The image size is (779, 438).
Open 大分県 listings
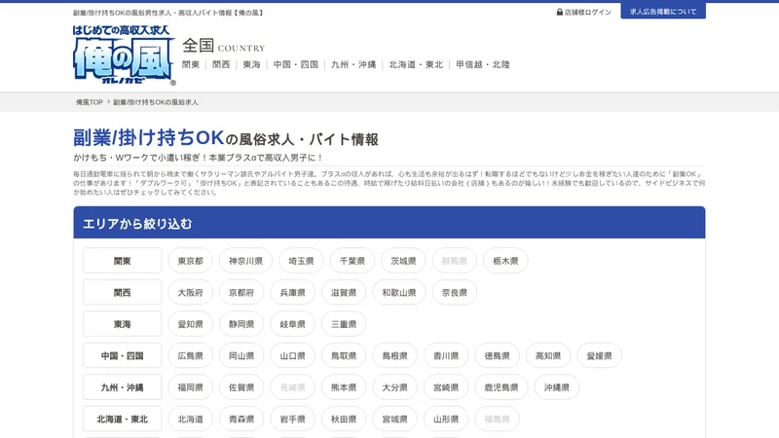pos(395,387)
